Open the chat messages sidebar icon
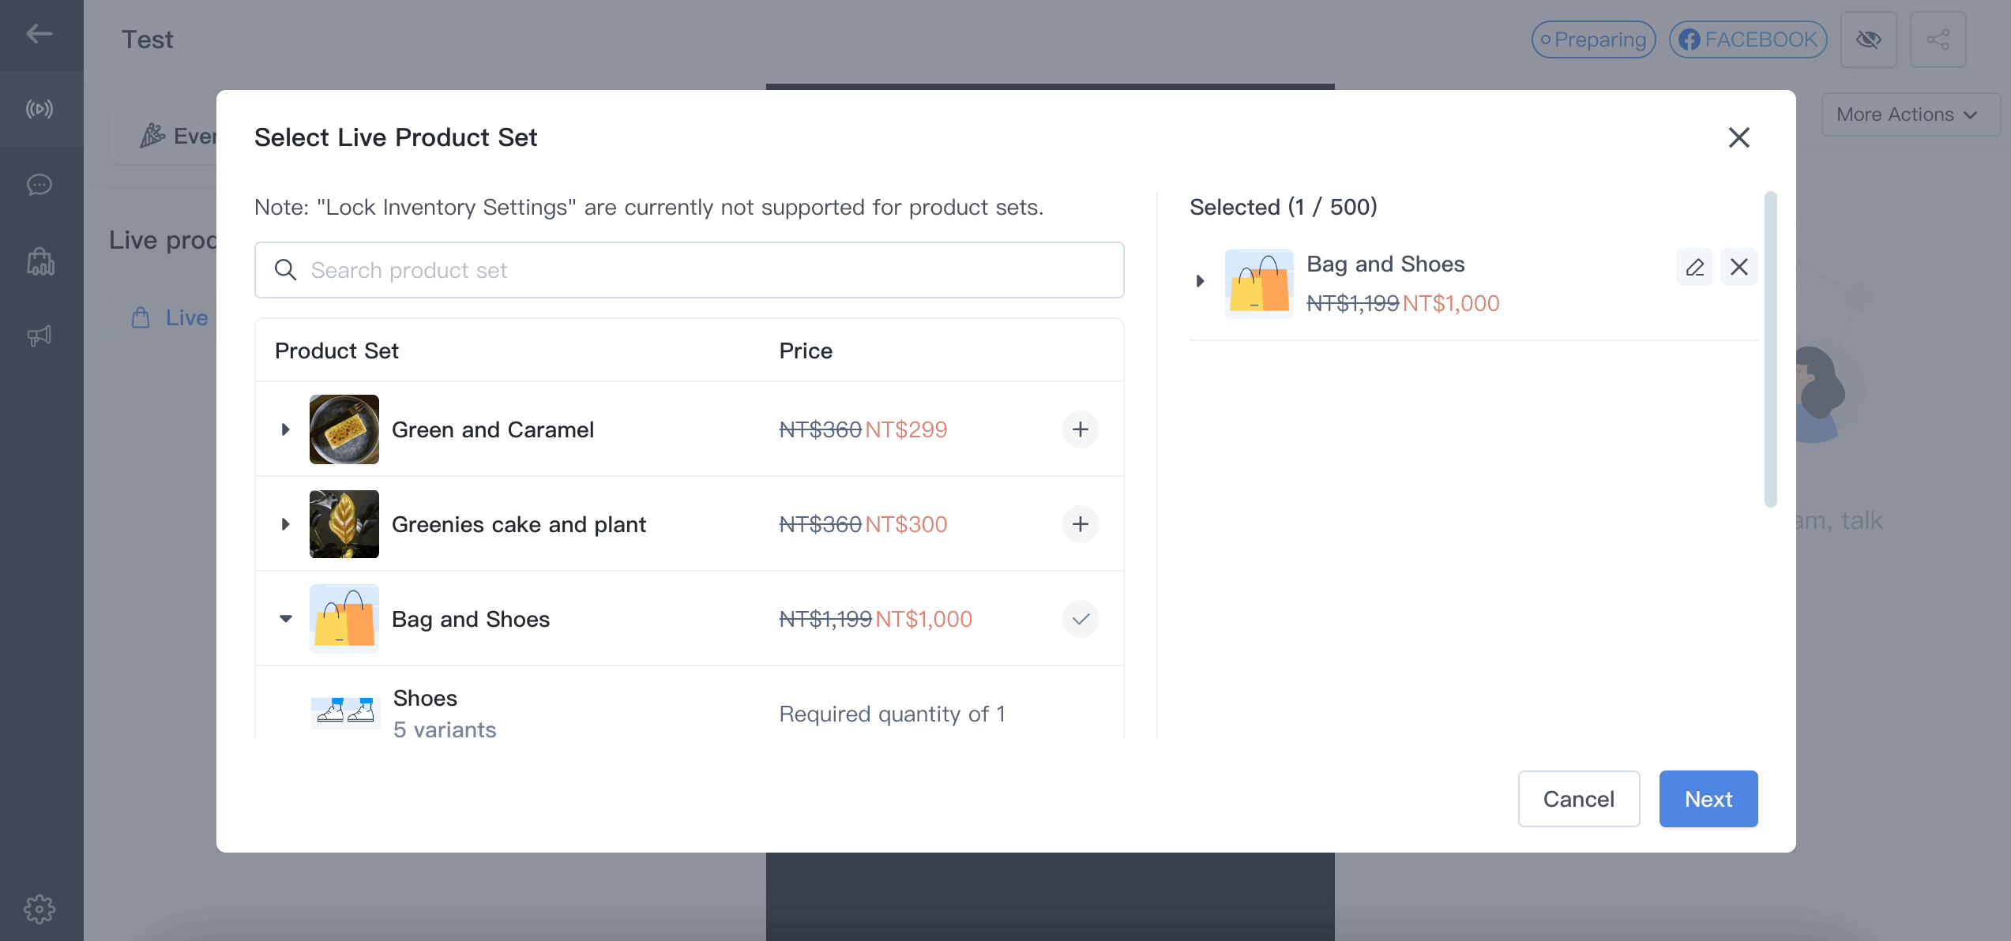Image resolution: width=2011 pixels, height=941 pixels. pos(39,185)
